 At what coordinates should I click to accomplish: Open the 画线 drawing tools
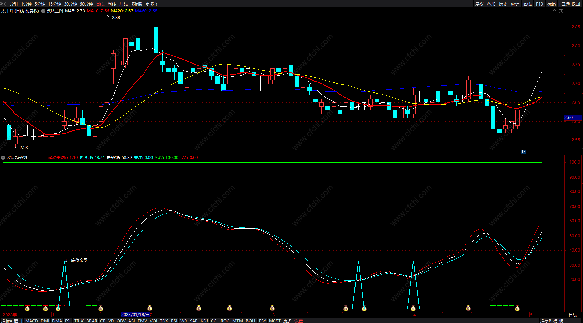[x=527, y=4]
